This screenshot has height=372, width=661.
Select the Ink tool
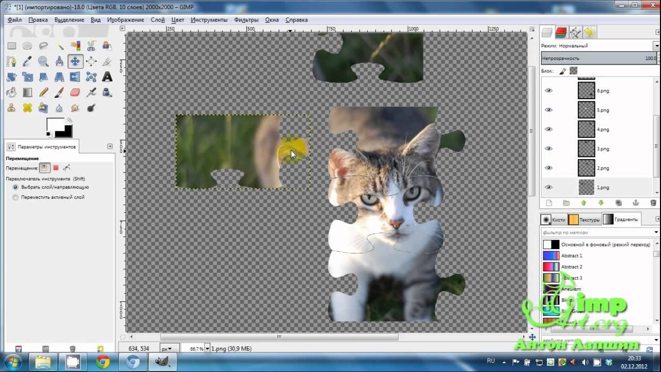tap(107, 92)
